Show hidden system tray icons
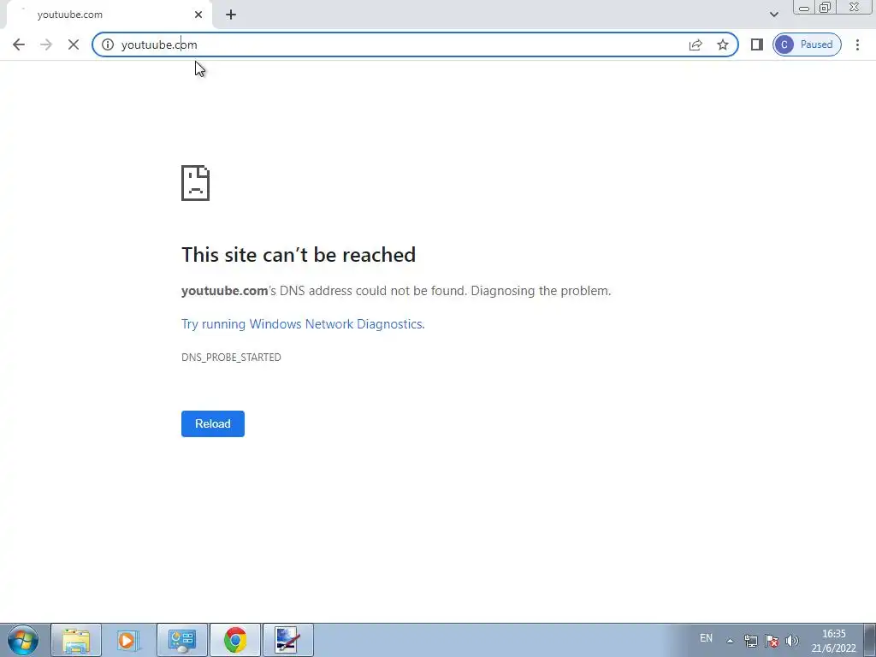 point(730,641)
